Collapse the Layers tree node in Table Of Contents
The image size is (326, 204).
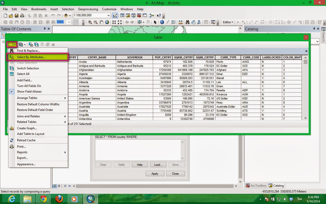point(3,42)
